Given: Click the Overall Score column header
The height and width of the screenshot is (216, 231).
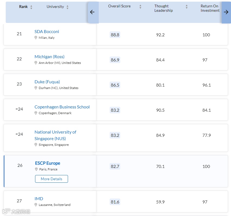Looking at the screenshot, I should point(119,6).
